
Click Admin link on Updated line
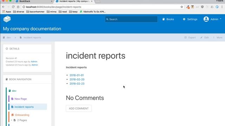34,65
